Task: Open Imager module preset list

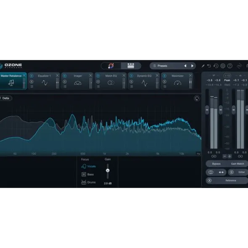Action: (x=65, y=86)
